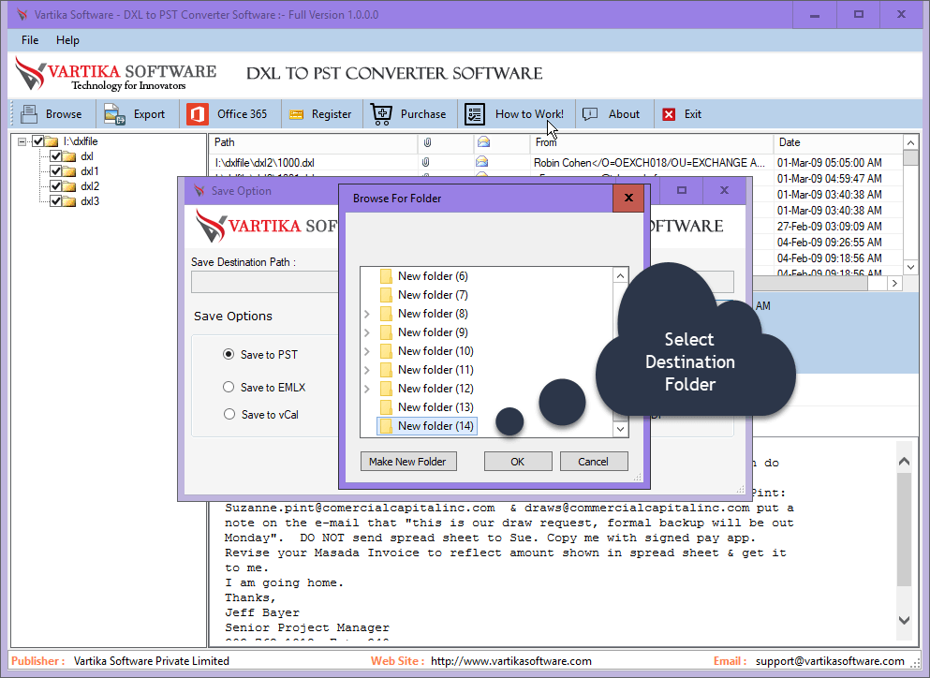
Task: Sort by the Date column header
Action: [x=838, y=142]
